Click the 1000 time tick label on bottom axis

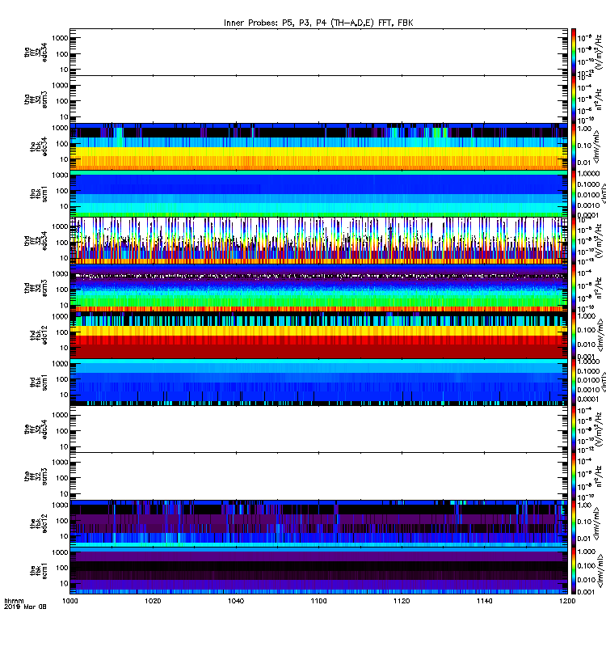[70, 601]
